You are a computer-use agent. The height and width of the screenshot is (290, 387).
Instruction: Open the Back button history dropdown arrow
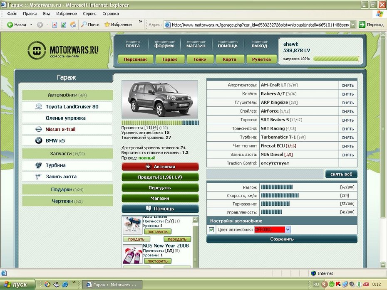31,25
